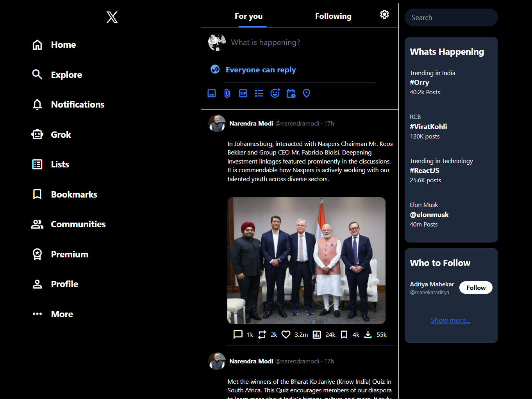
Task: Click the Show more... link
Action: [x=451, y=320]
